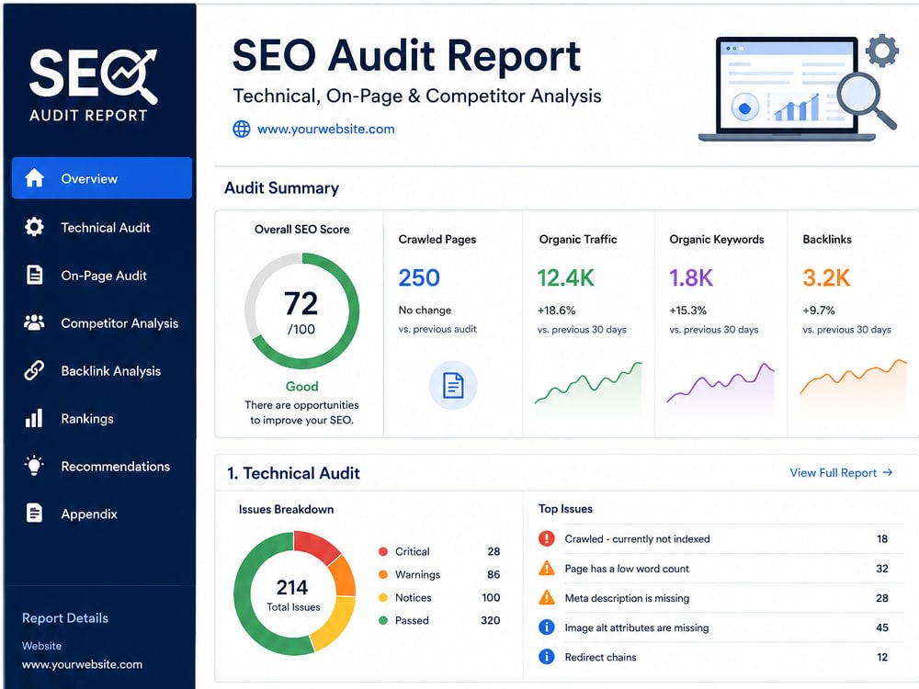
Task: Click the 'No change' text under Crawled Pages
Action: pyautogui.click(x=425, y=310)
